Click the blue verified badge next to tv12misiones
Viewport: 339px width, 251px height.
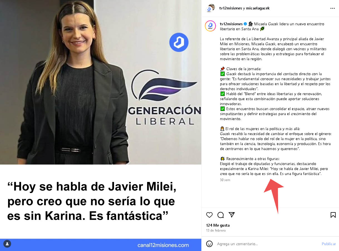[x=246, y=24]
